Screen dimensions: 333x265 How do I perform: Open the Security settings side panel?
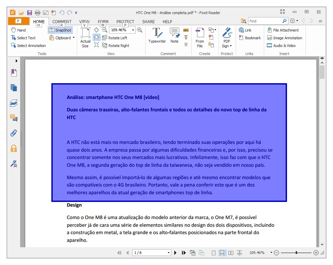(14, 148)
